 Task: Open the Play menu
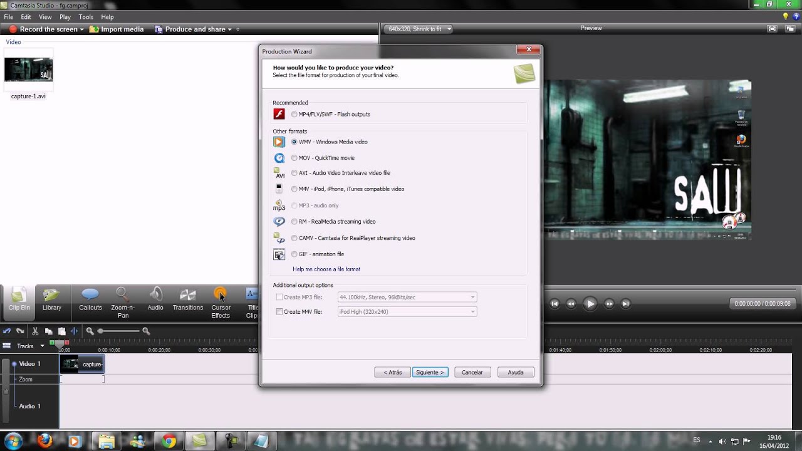[x=65, y=17]
